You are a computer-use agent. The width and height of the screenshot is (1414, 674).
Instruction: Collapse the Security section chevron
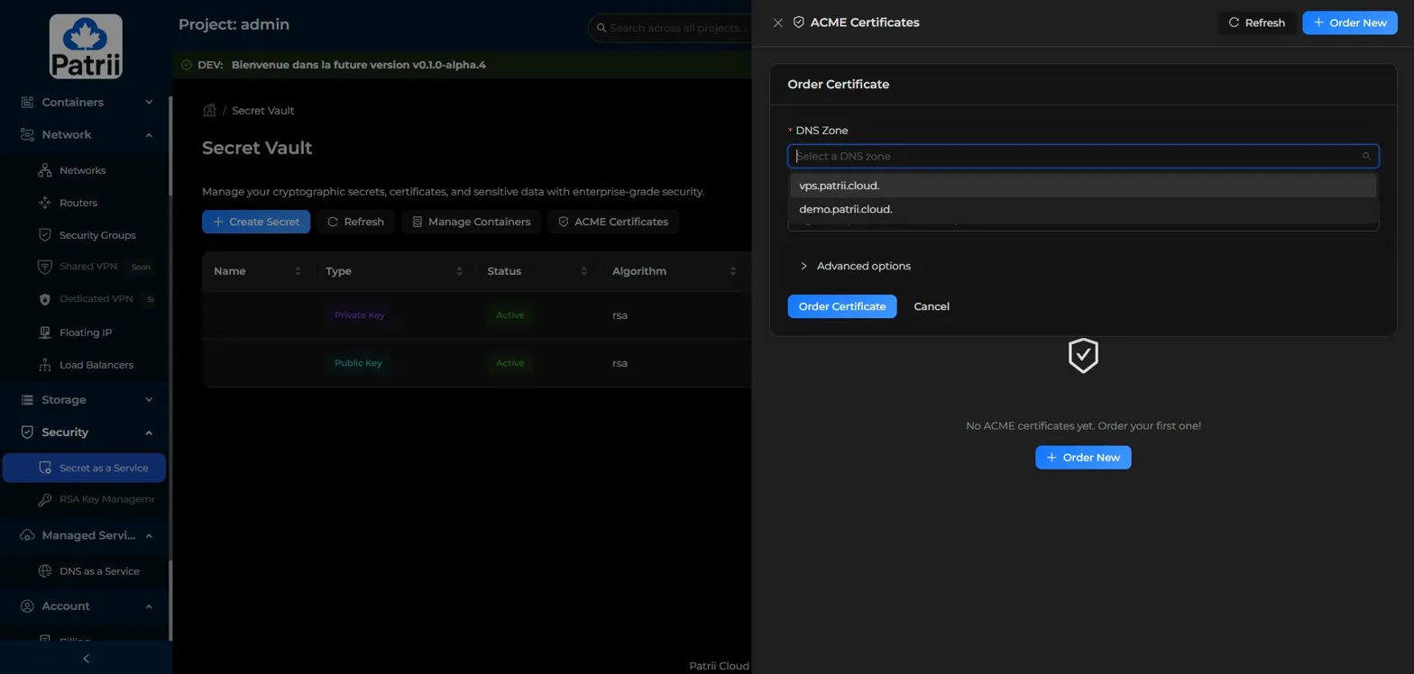(149, 432)
